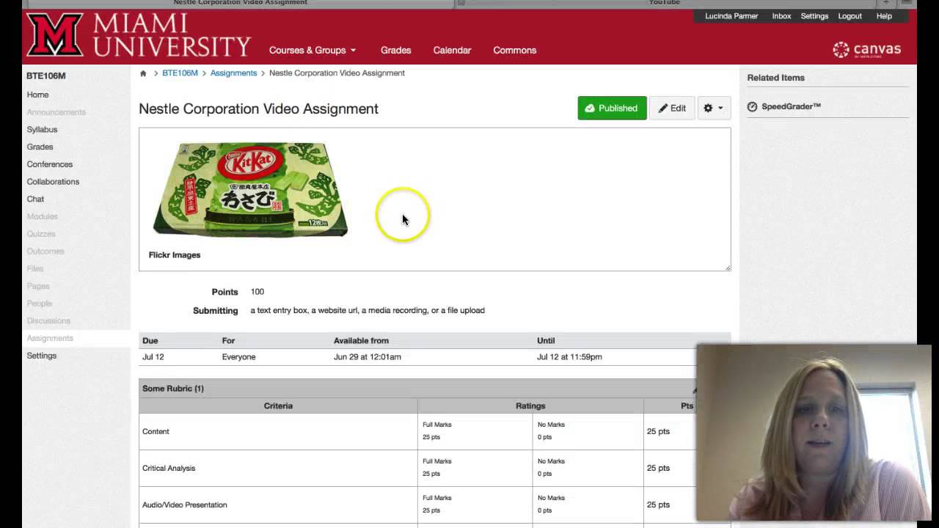Viewport: 939px width, 528px height.
Task: Expand the Courses & Groups menu
Action: coord(313,50)
